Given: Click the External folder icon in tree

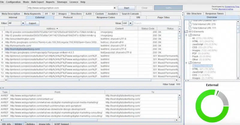Looking at the screenshot, I should coord(190,63).
